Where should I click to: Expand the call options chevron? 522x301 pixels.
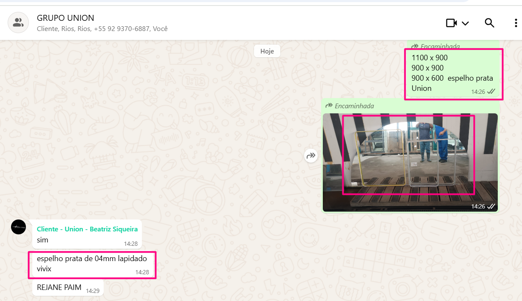click(465, 23)
